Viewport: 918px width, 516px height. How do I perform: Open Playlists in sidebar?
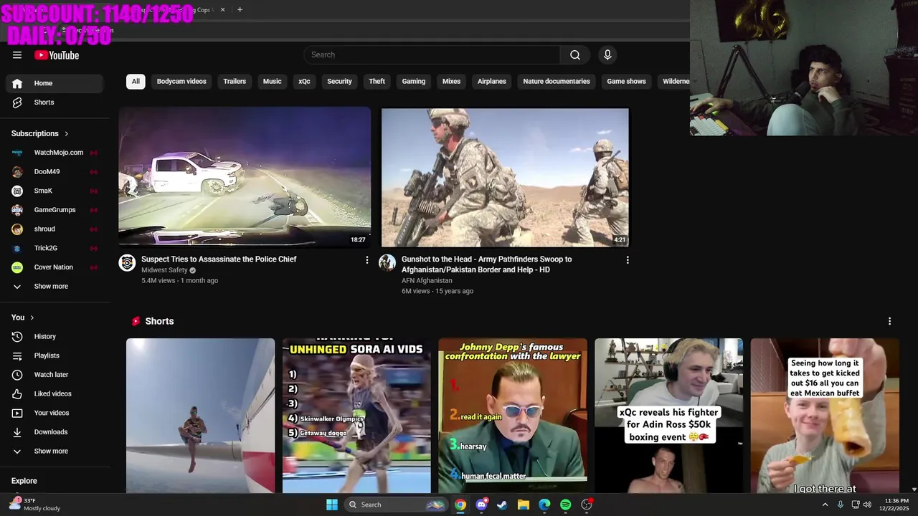(x=55, y=355)
